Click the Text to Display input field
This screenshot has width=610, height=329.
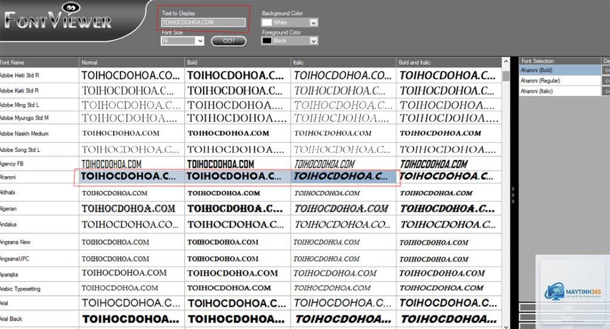[x=204, y=23]
